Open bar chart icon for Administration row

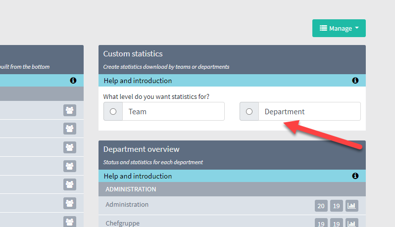[x=351, y=206]
